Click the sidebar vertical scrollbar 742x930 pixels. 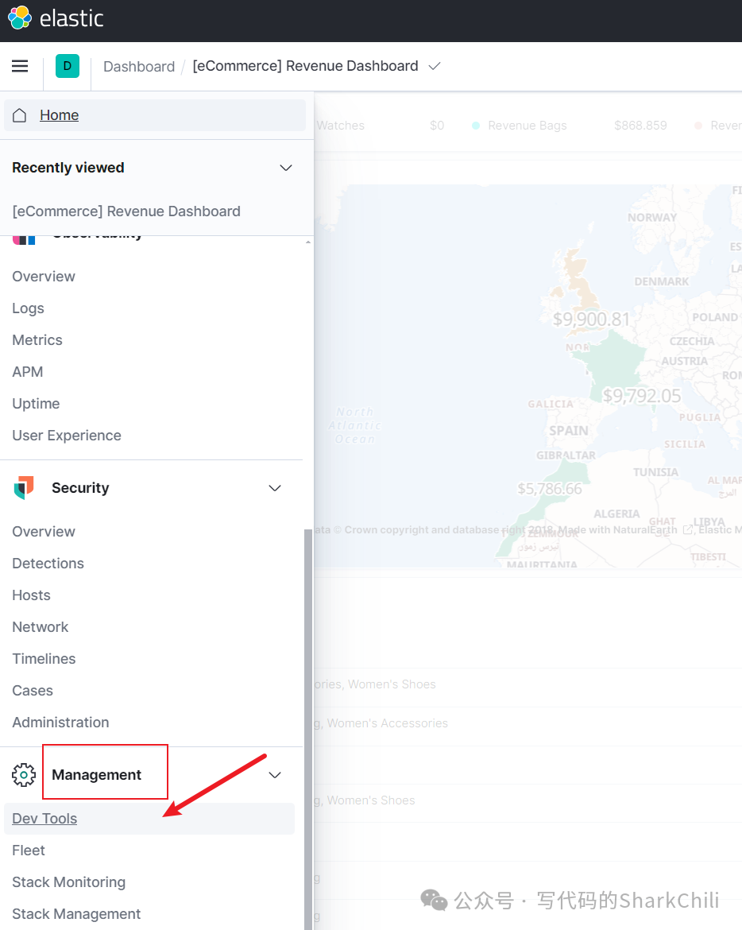click(x=308, y=715)
